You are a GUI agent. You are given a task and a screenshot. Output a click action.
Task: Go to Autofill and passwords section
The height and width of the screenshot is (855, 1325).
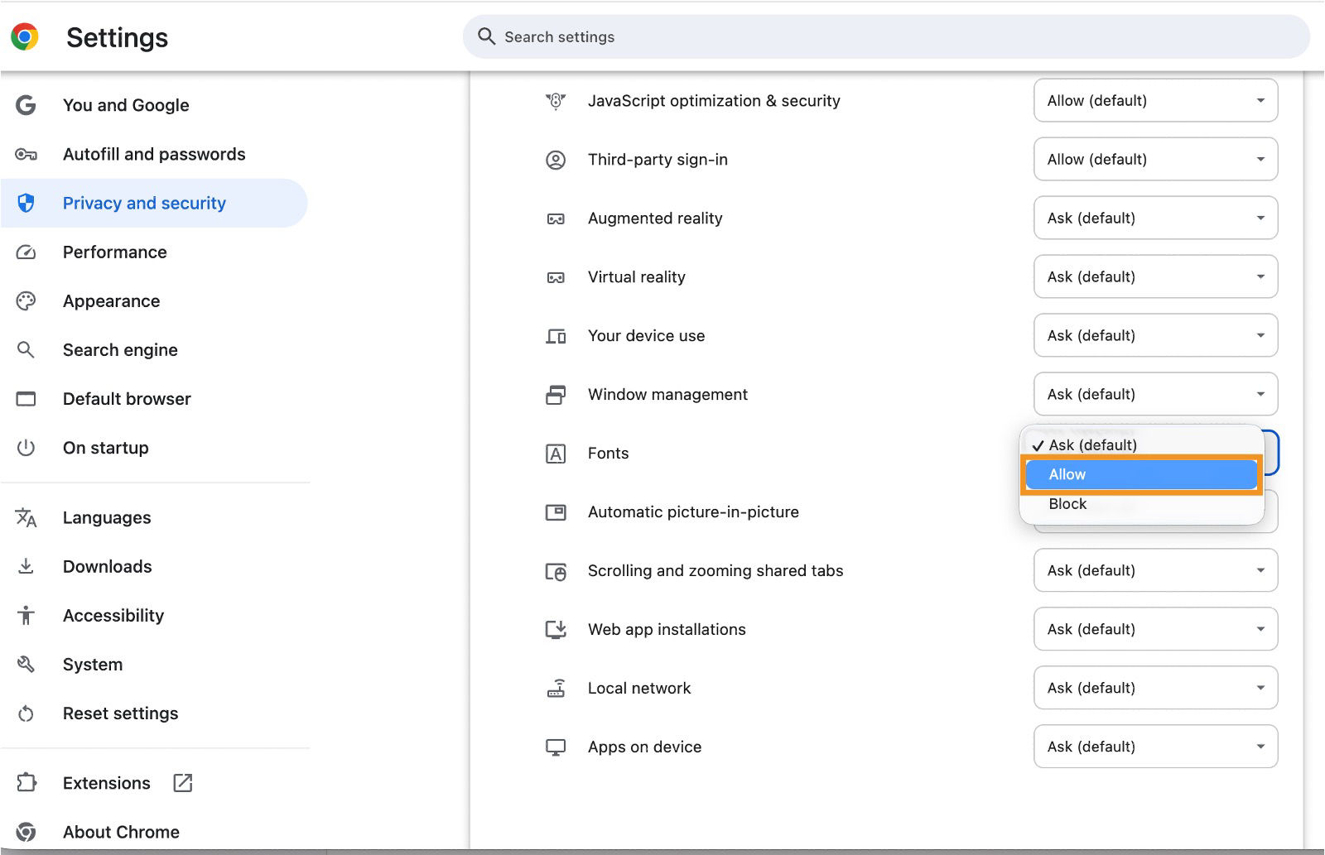(154, 154)
